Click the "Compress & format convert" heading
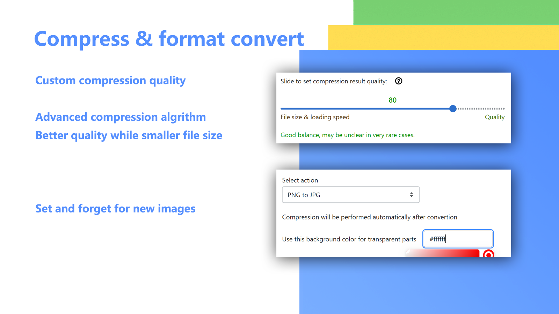559x314 pixels. click(169, 39)
